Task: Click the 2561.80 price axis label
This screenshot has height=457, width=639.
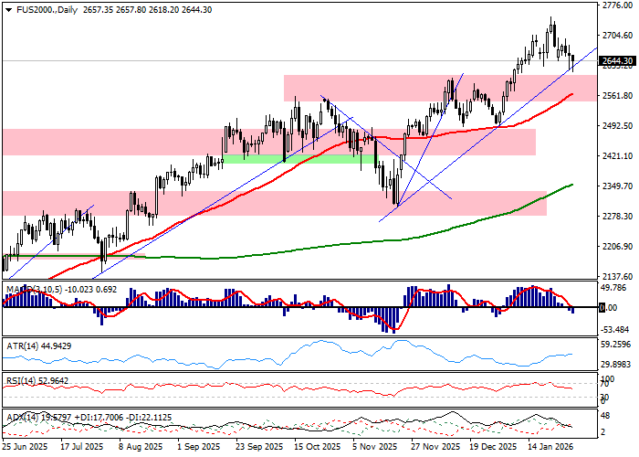Action: pos(617,96)
